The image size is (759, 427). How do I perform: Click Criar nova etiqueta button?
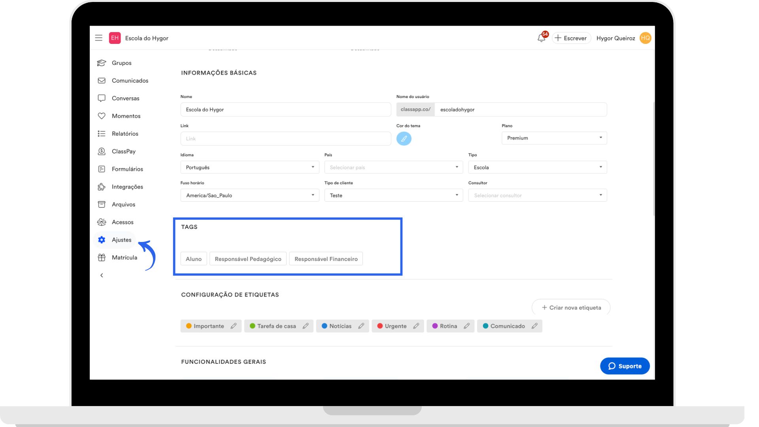571,308
